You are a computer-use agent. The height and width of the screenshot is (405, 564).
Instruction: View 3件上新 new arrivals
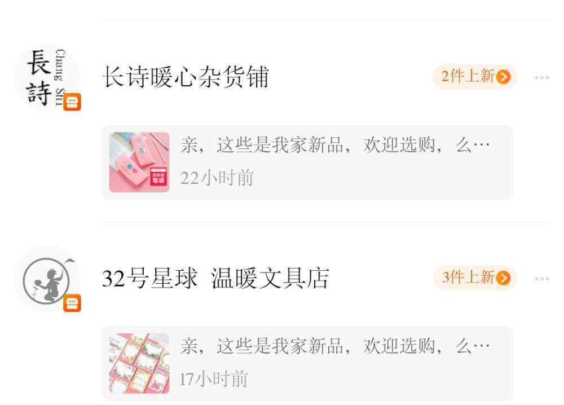tap(474, 278)
